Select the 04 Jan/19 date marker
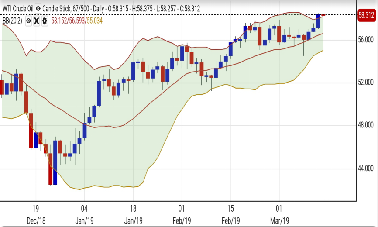378x227 pixels. point(84,213)
